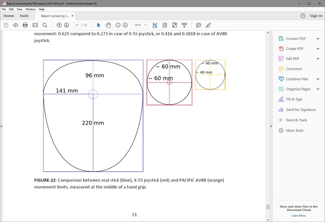
Task: Activate the arrow Selection tool
Action: [99, 25]
